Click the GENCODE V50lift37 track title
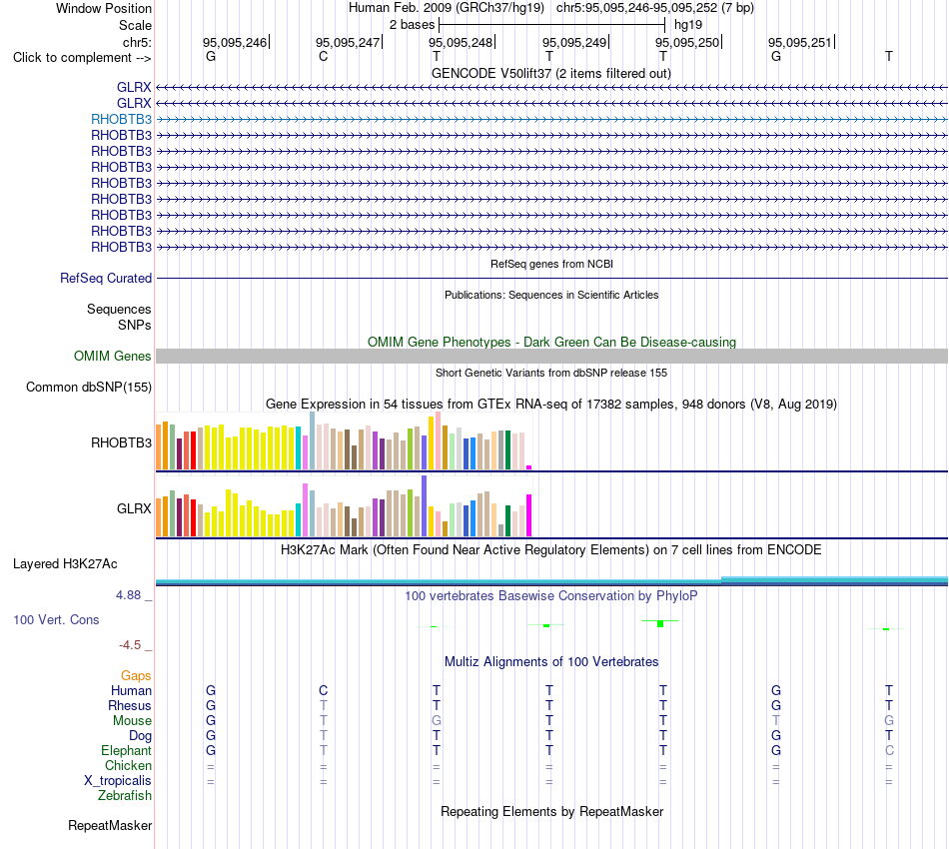The width and height of the screenshot is (949, 849). [x=551, y=73]
